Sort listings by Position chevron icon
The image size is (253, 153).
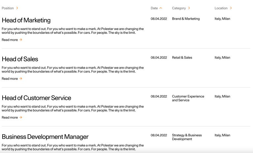point(17,8)
